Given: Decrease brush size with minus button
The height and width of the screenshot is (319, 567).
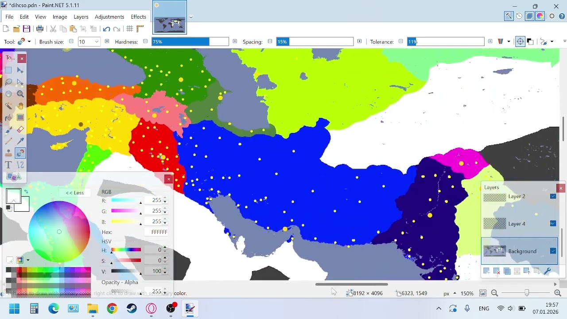Looking at the screenshot, I should tap(71, 42).
